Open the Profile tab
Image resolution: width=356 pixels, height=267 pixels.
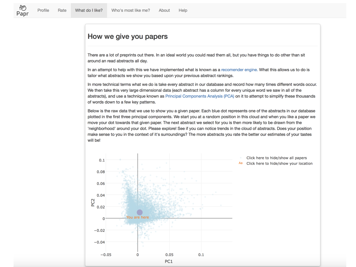coord(43,10)
